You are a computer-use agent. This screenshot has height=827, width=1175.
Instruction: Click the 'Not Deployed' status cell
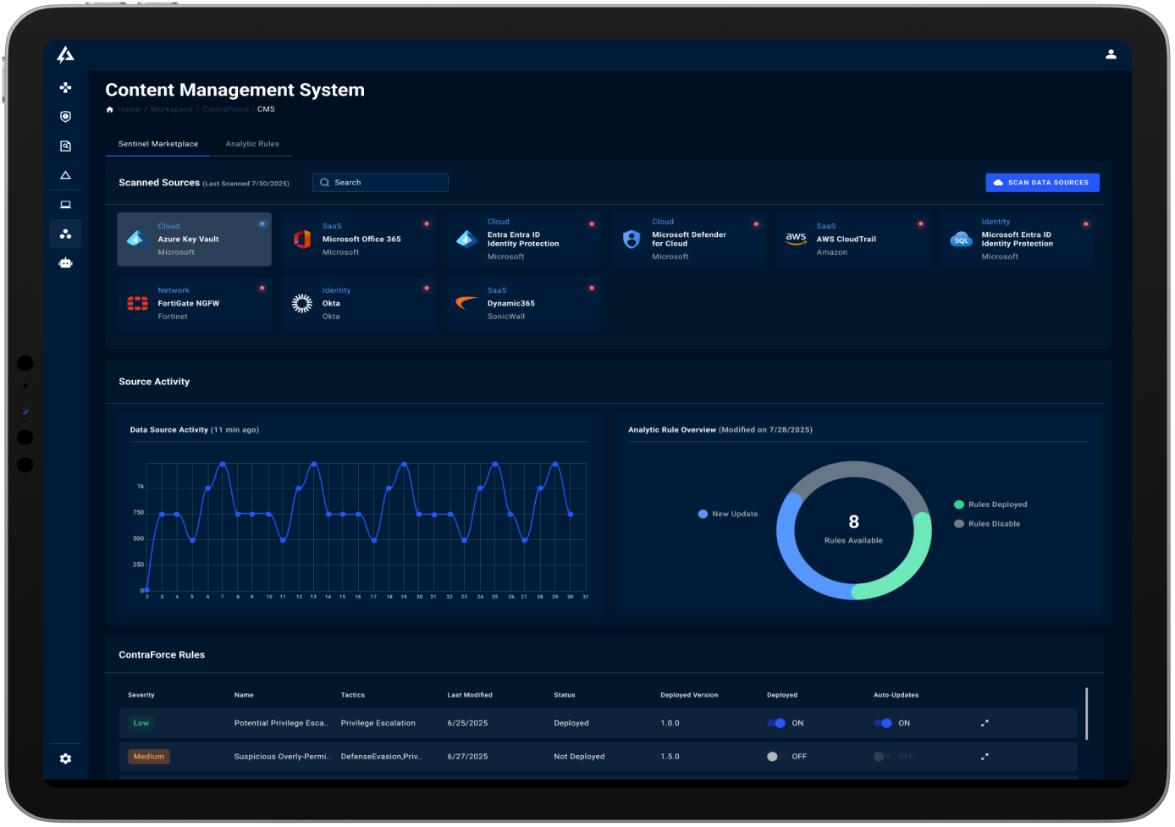pos(579,757)
